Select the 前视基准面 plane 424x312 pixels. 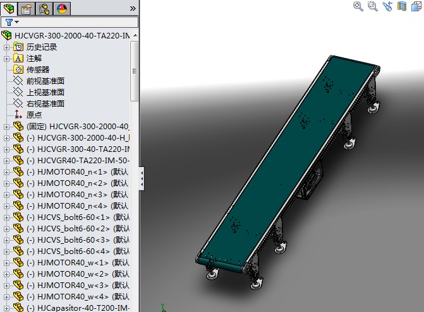(x=45, y=81)
